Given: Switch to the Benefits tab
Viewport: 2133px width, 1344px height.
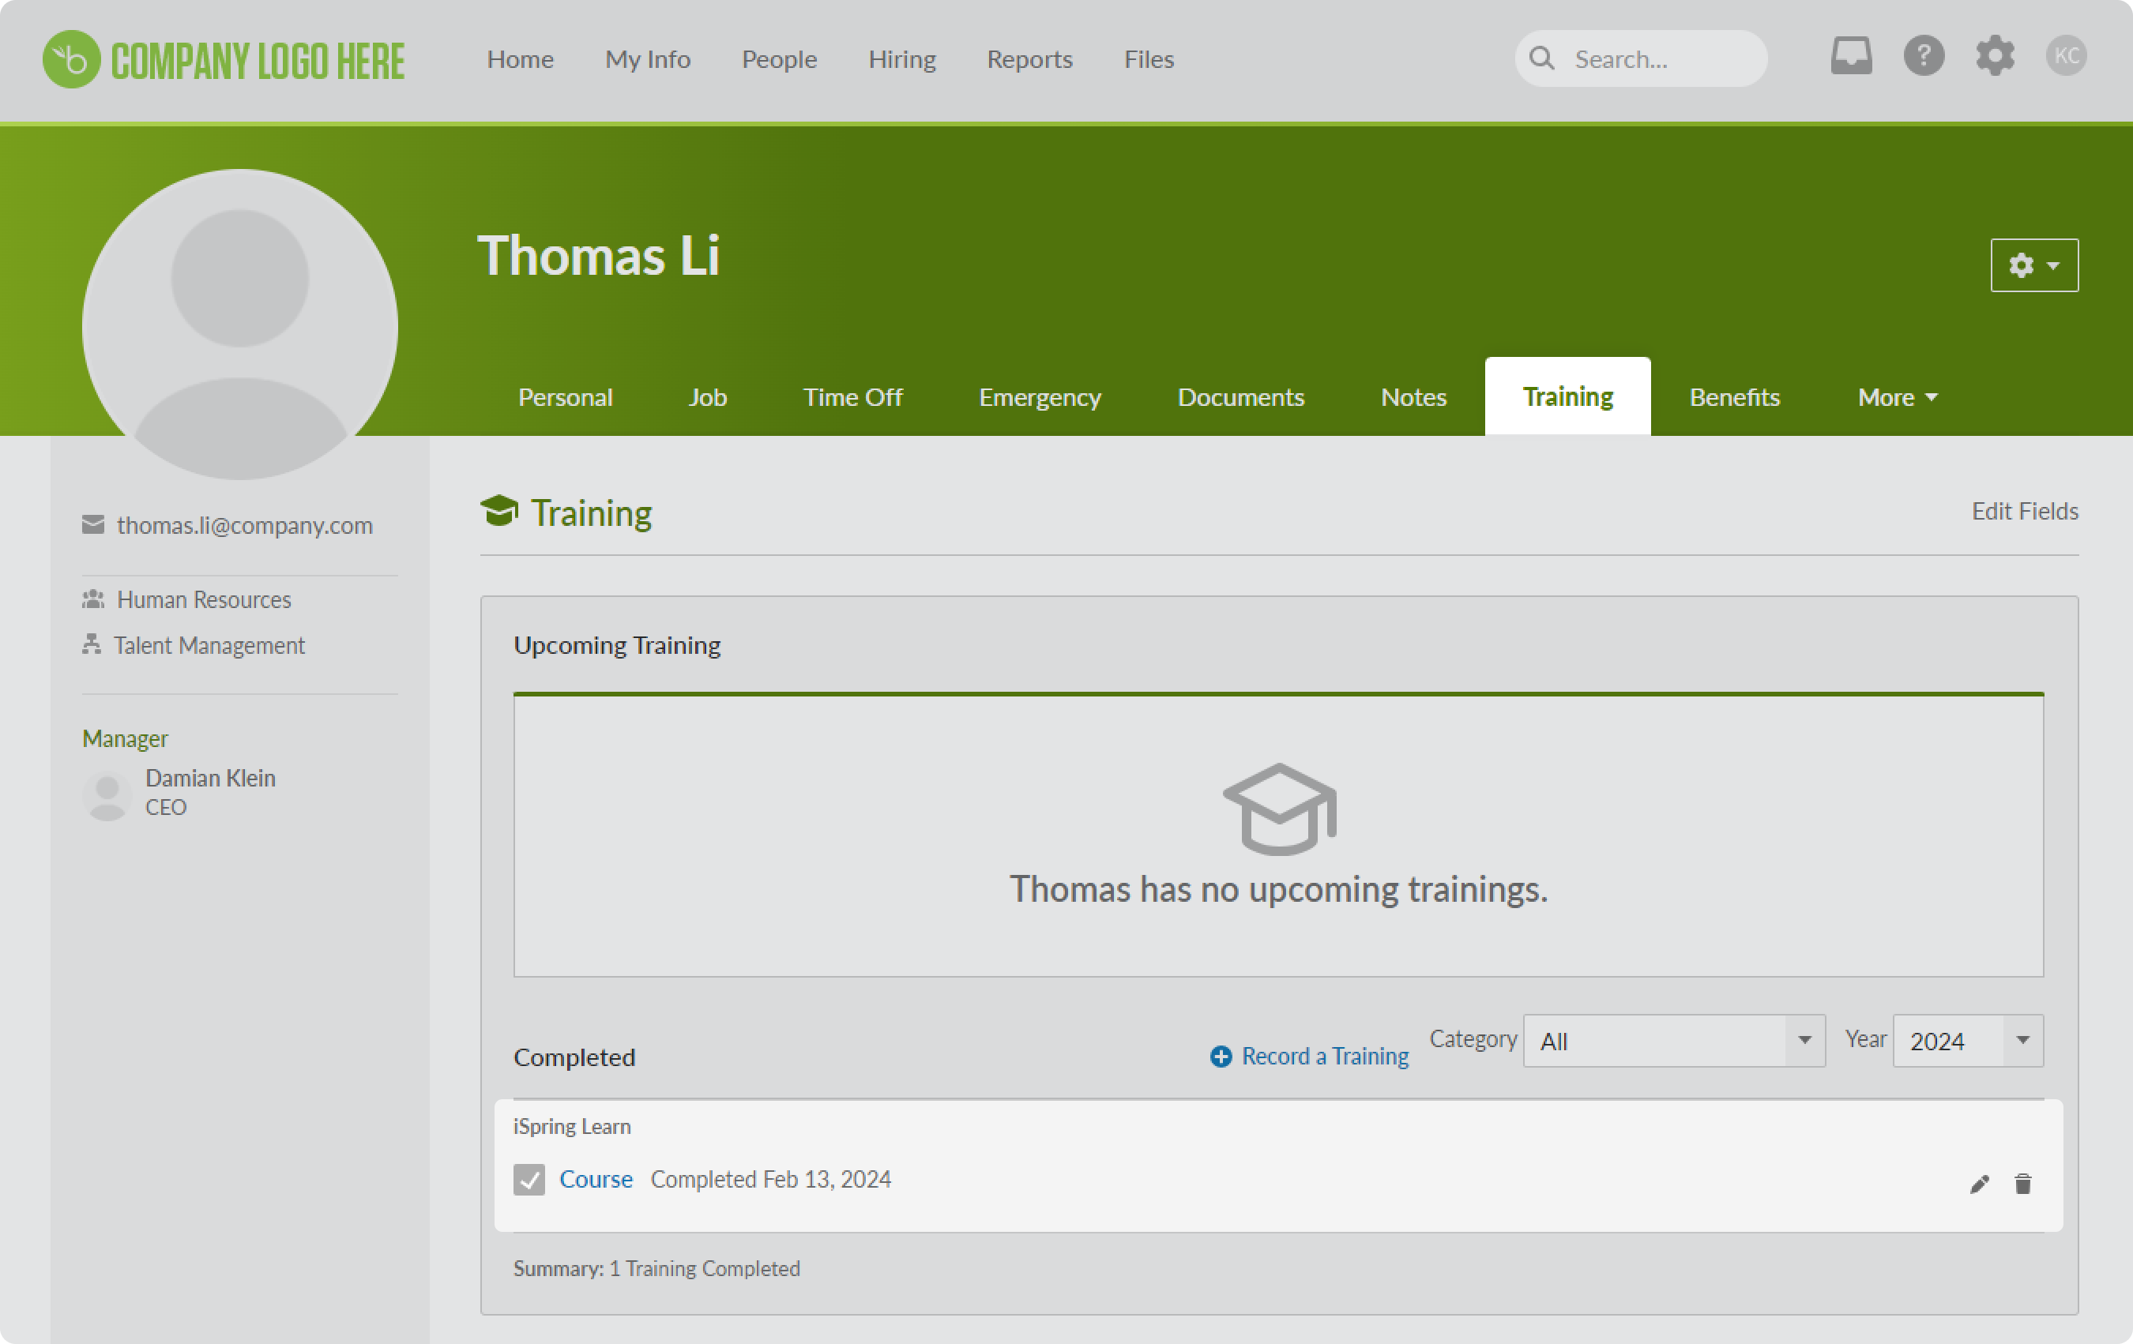Looking at the screenshot, I should [x=1733, y=397].
